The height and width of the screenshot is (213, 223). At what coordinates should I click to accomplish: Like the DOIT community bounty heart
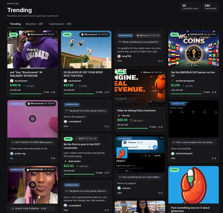pos(106,173)
